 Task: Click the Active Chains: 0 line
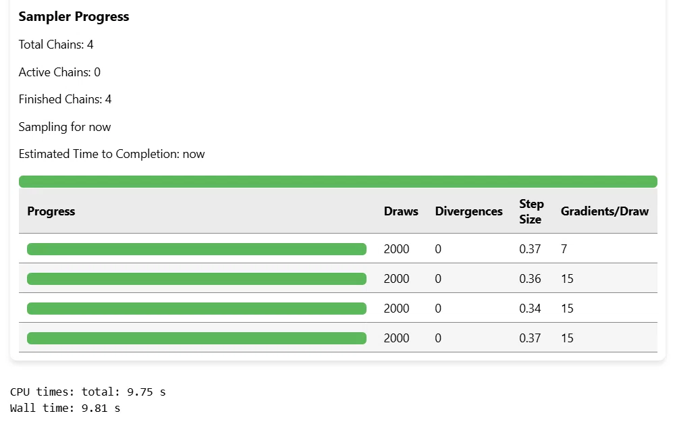pos(59,72)
